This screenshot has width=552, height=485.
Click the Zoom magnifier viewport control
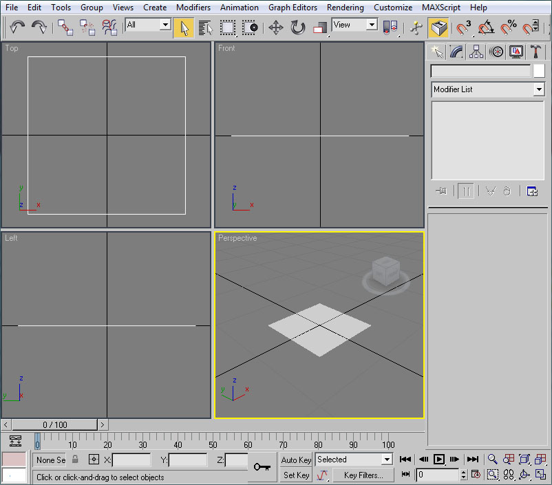click(x=493, y=459)
